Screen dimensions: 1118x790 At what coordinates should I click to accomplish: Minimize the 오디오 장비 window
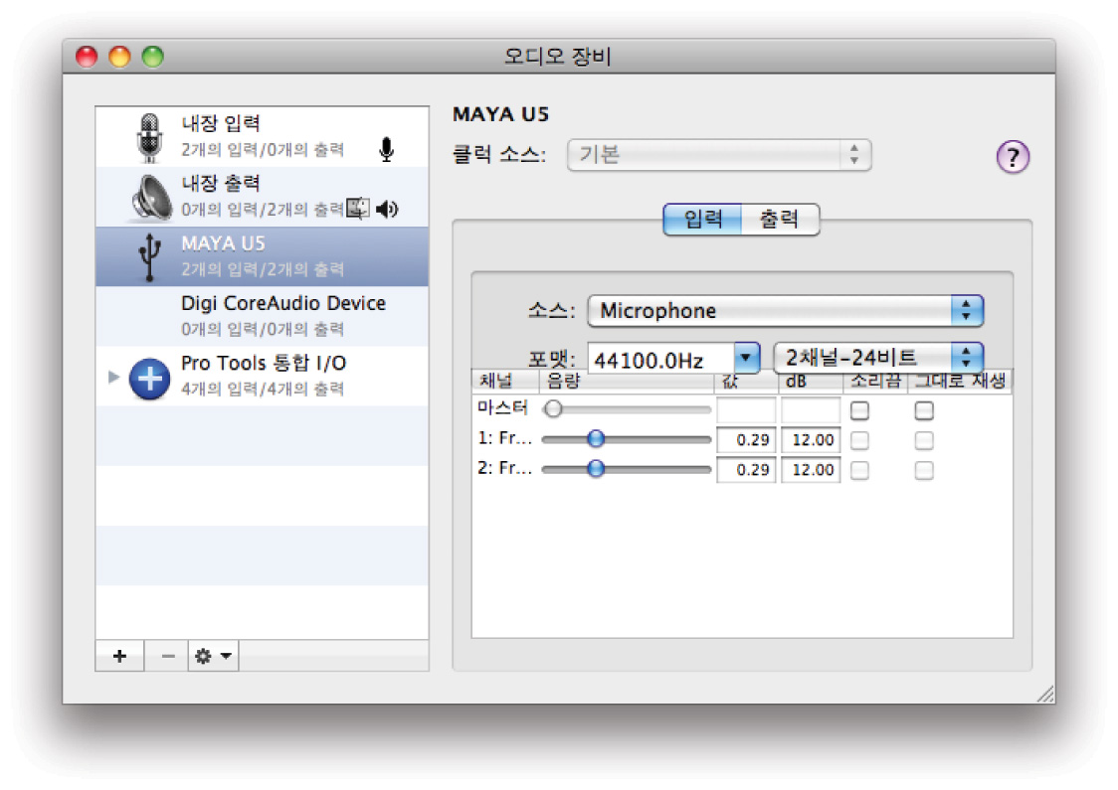click(x=119, y=57)
